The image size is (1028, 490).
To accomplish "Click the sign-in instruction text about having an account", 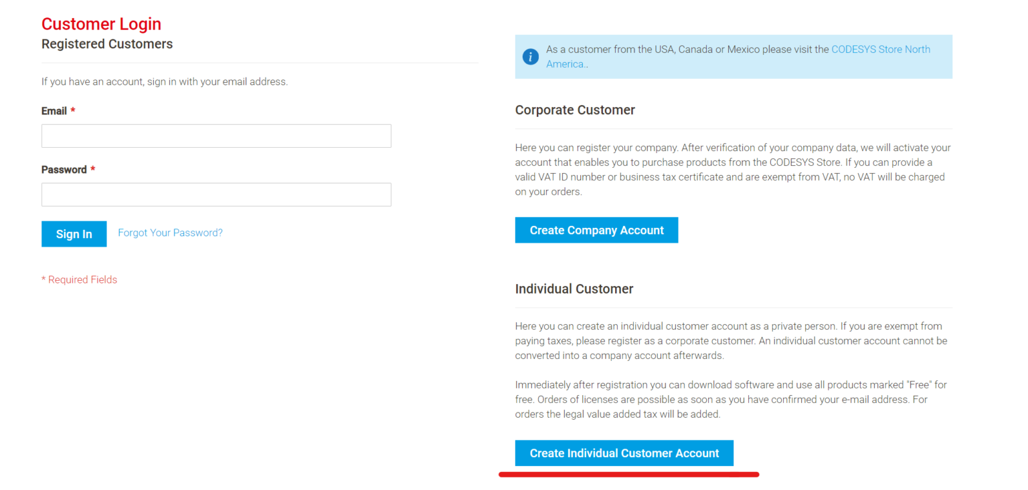I will [165, 81].
